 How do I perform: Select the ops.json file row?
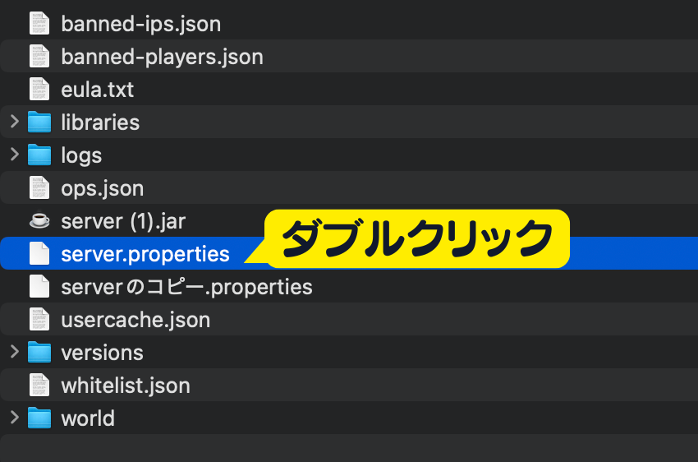pos(103,188)
